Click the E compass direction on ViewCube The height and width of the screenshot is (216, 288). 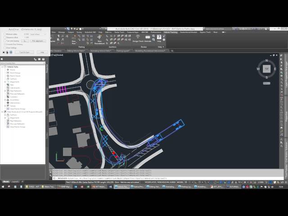[x=275, y=69]
